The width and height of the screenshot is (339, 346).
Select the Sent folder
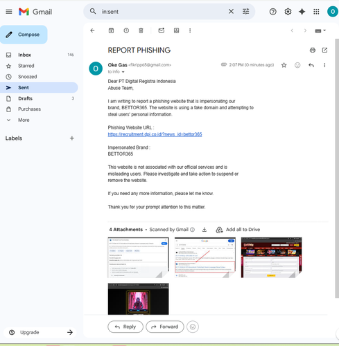click(39, 88)
